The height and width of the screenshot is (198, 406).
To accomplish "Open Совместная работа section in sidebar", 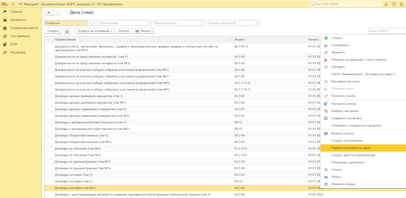I will (24, 28).
